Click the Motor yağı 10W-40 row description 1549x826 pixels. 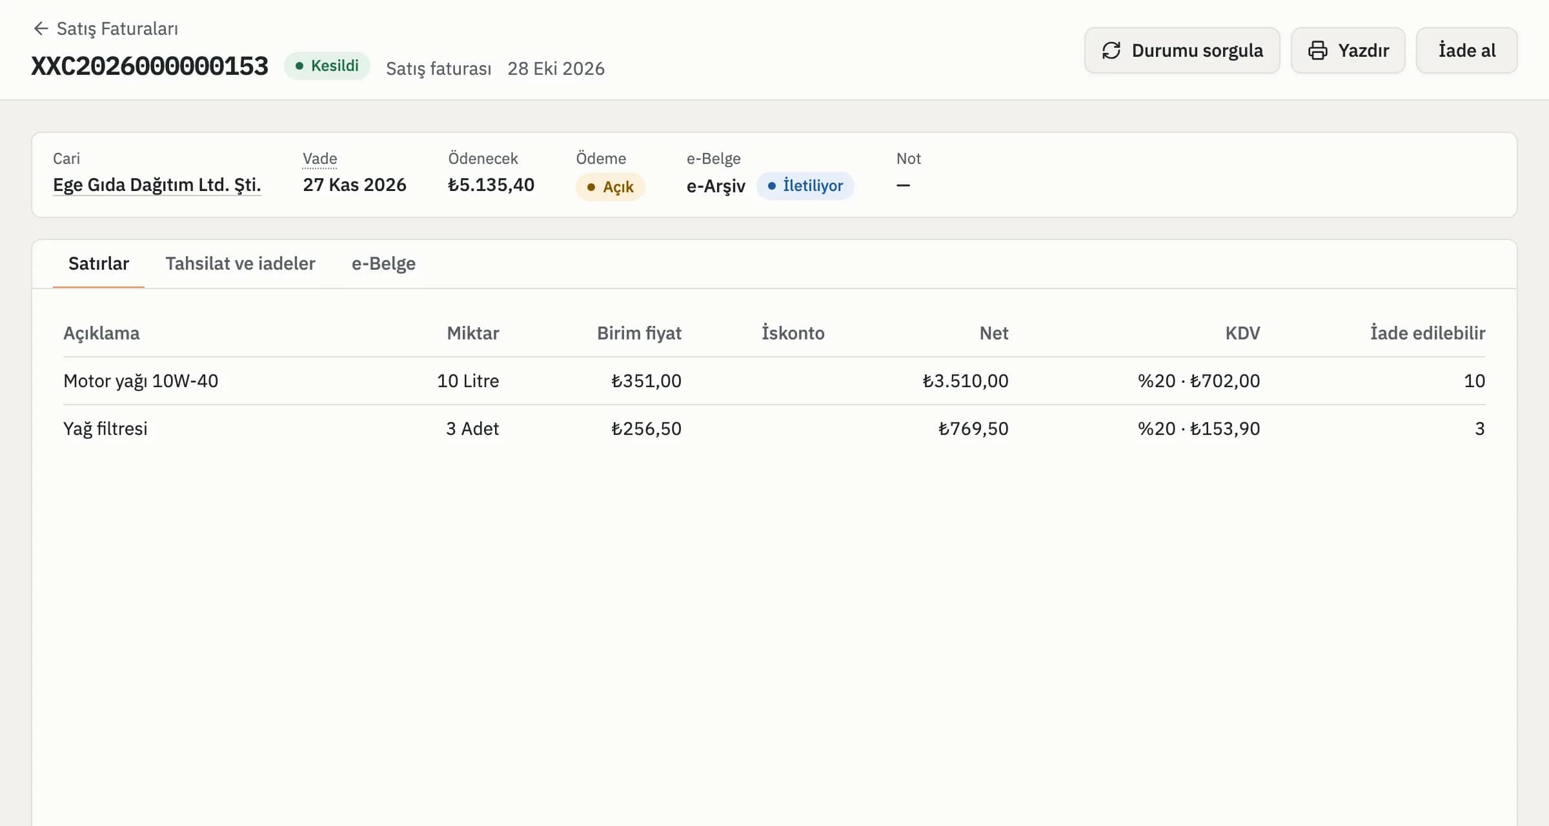pyautogui.click(x=141, y=381)
